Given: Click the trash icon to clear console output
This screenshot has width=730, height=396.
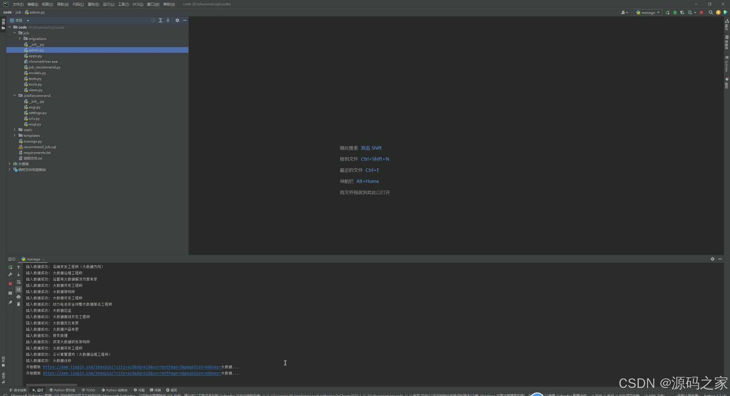Looking at the screenshot, I should 18,304.
